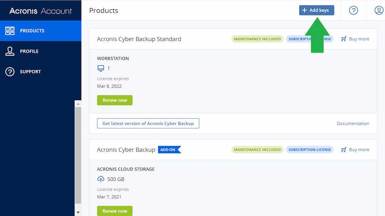This screenshot has height=216, width=385.
Task: Click the cloud storage upload icon
Action: pyautogui.click(x=101, y=179)
